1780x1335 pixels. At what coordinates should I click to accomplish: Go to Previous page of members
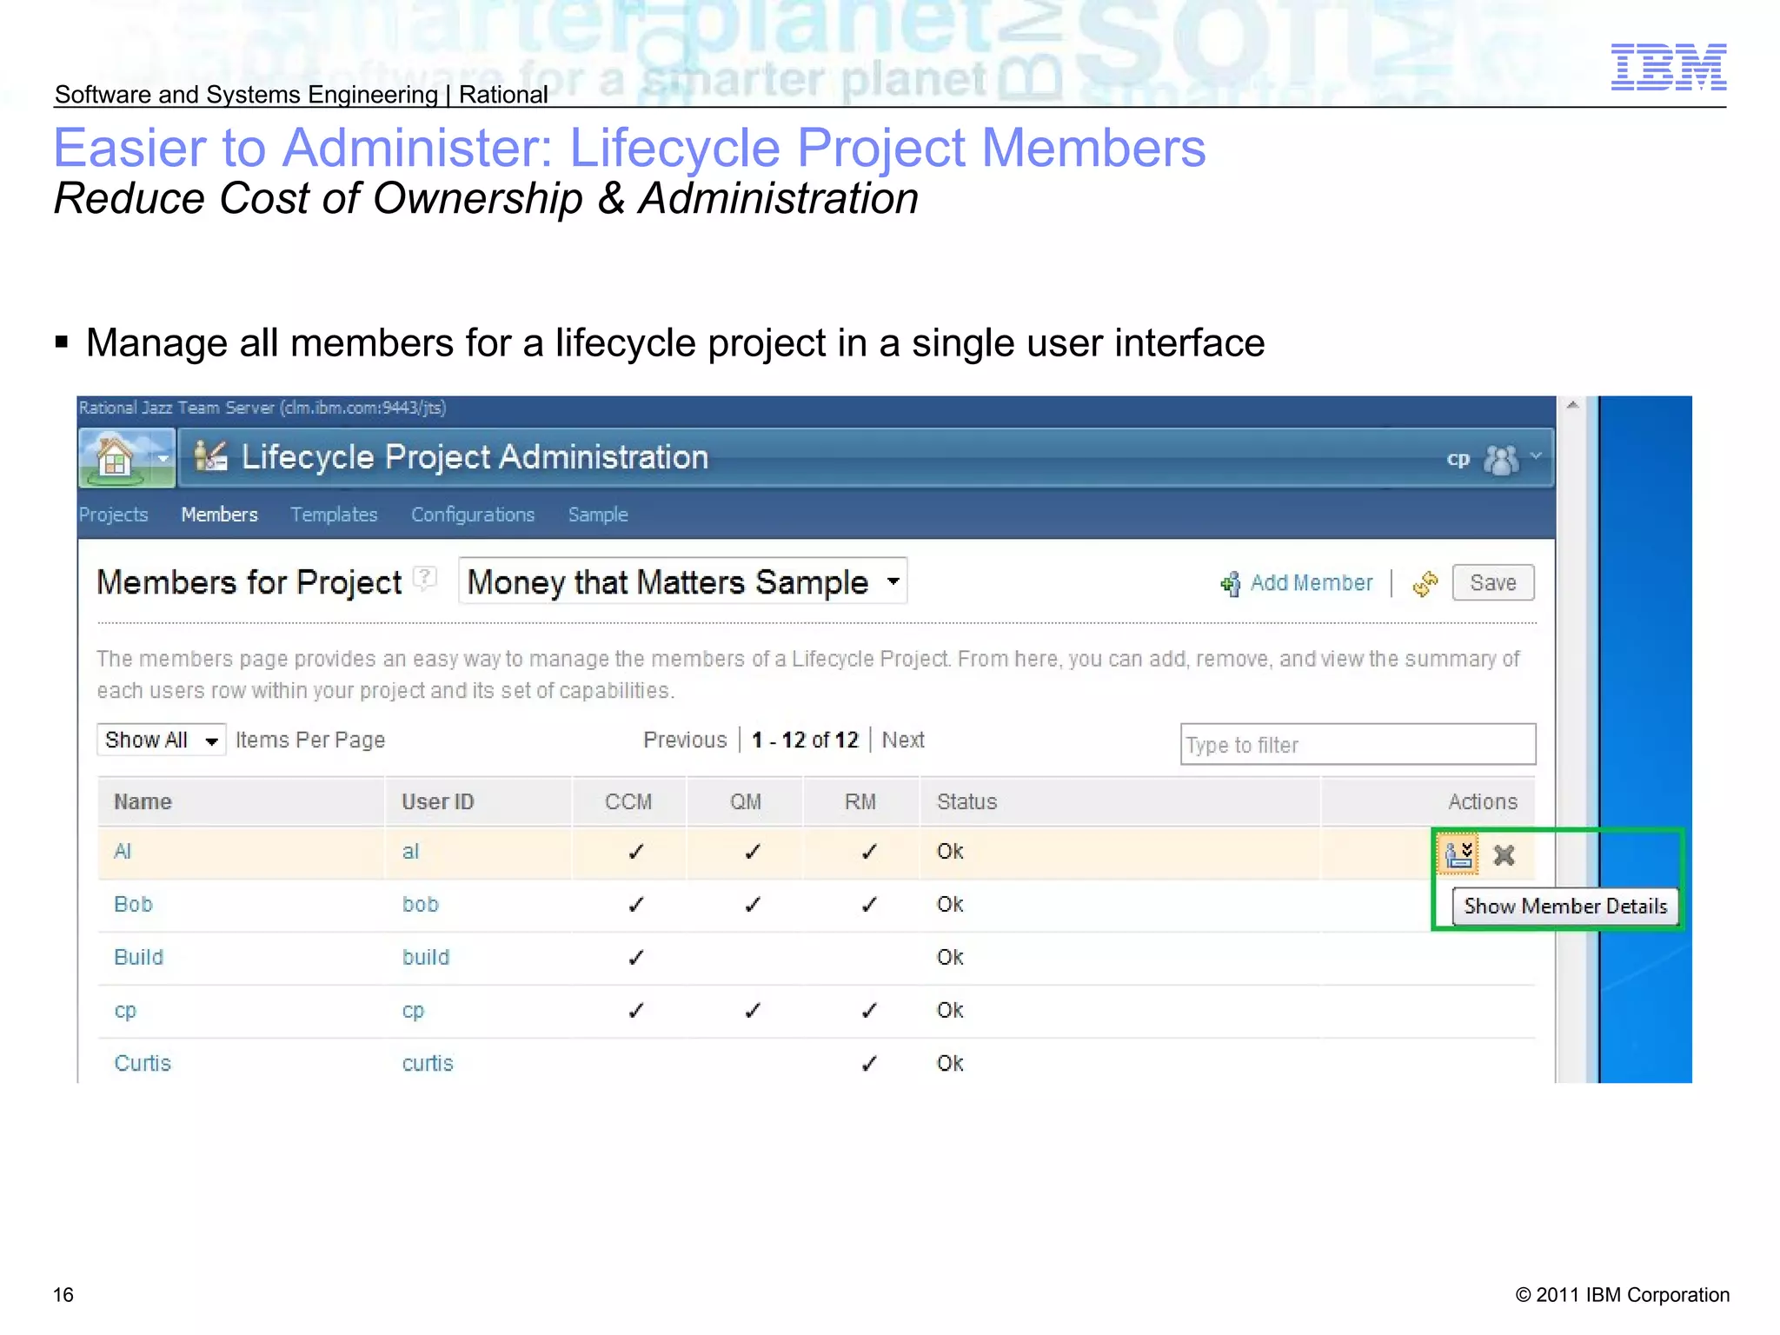coord(685,740)
